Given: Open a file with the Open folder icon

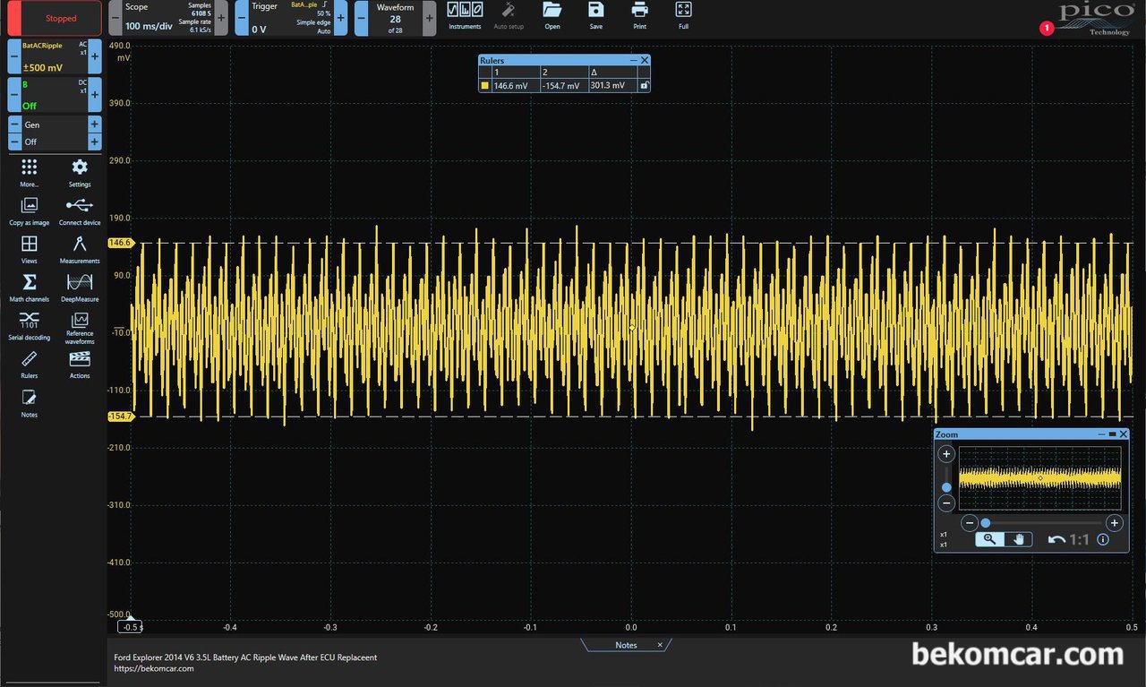Looking at the screenshot, I should 552,15.
